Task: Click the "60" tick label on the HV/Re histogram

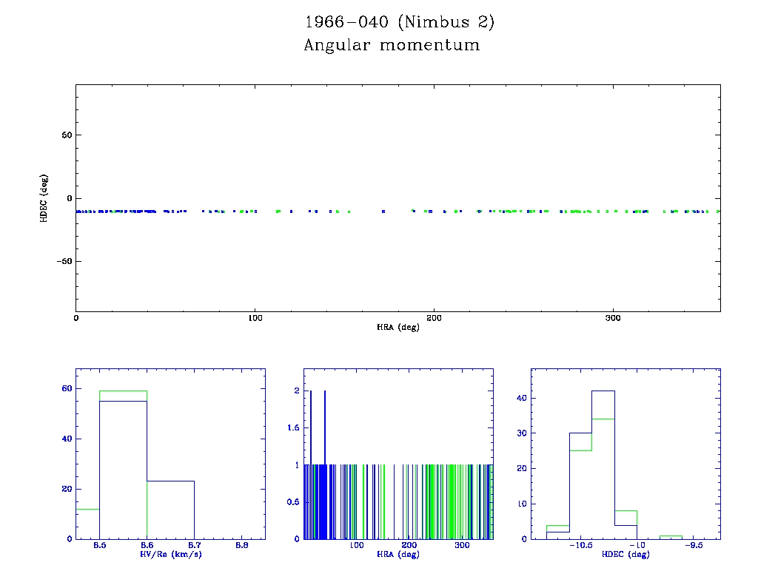Action: coord(66,388)
